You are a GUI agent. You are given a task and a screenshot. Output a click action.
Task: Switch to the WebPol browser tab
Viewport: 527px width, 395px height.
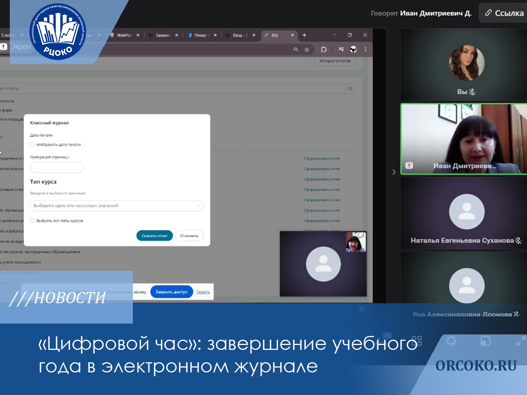(123, 35)
